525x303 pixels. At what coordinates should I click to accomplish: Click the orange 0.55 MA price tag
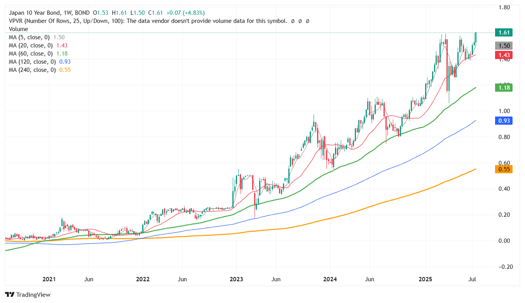point(504,169)
